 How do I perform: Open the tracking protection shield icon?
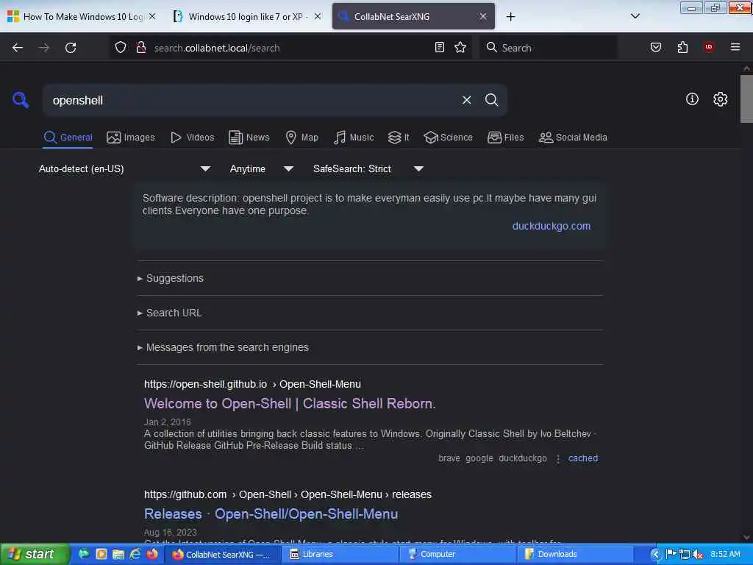coord(121,47)
